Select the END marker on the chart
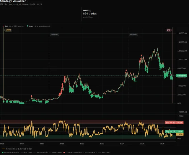The width and height of the screenshot is (189, 155). 169,30
